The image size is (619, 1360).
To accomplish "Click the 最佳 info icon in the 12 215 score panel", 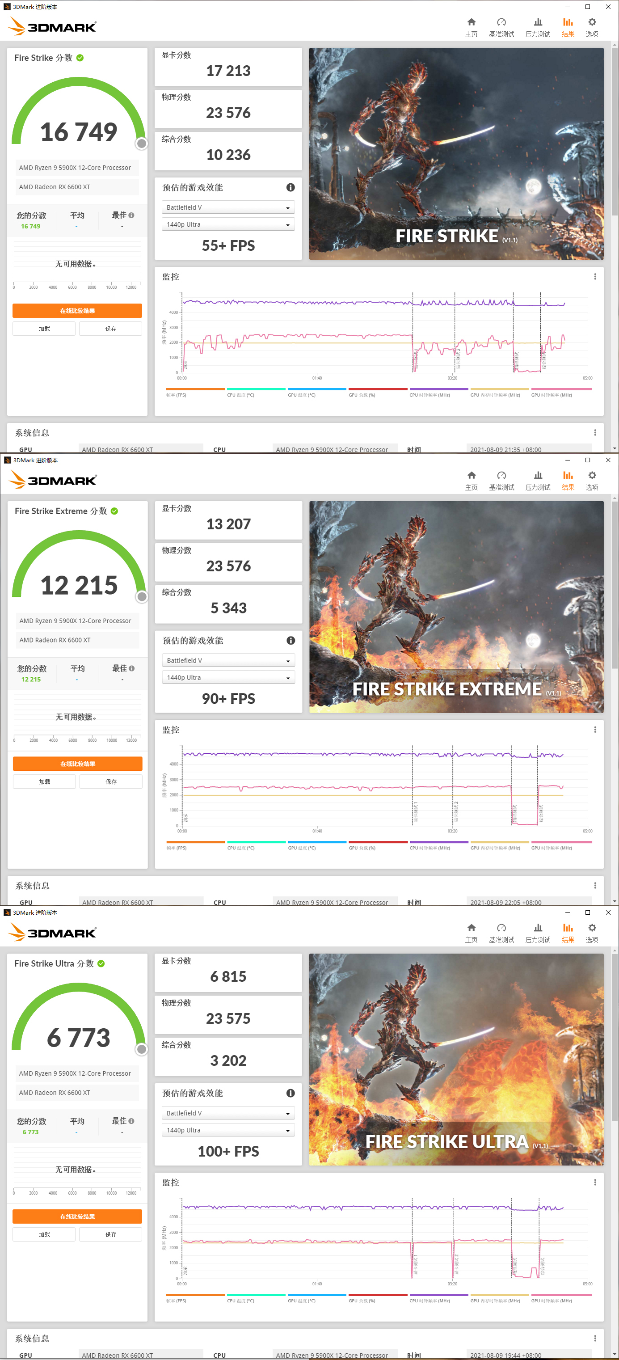I will 132,668.
